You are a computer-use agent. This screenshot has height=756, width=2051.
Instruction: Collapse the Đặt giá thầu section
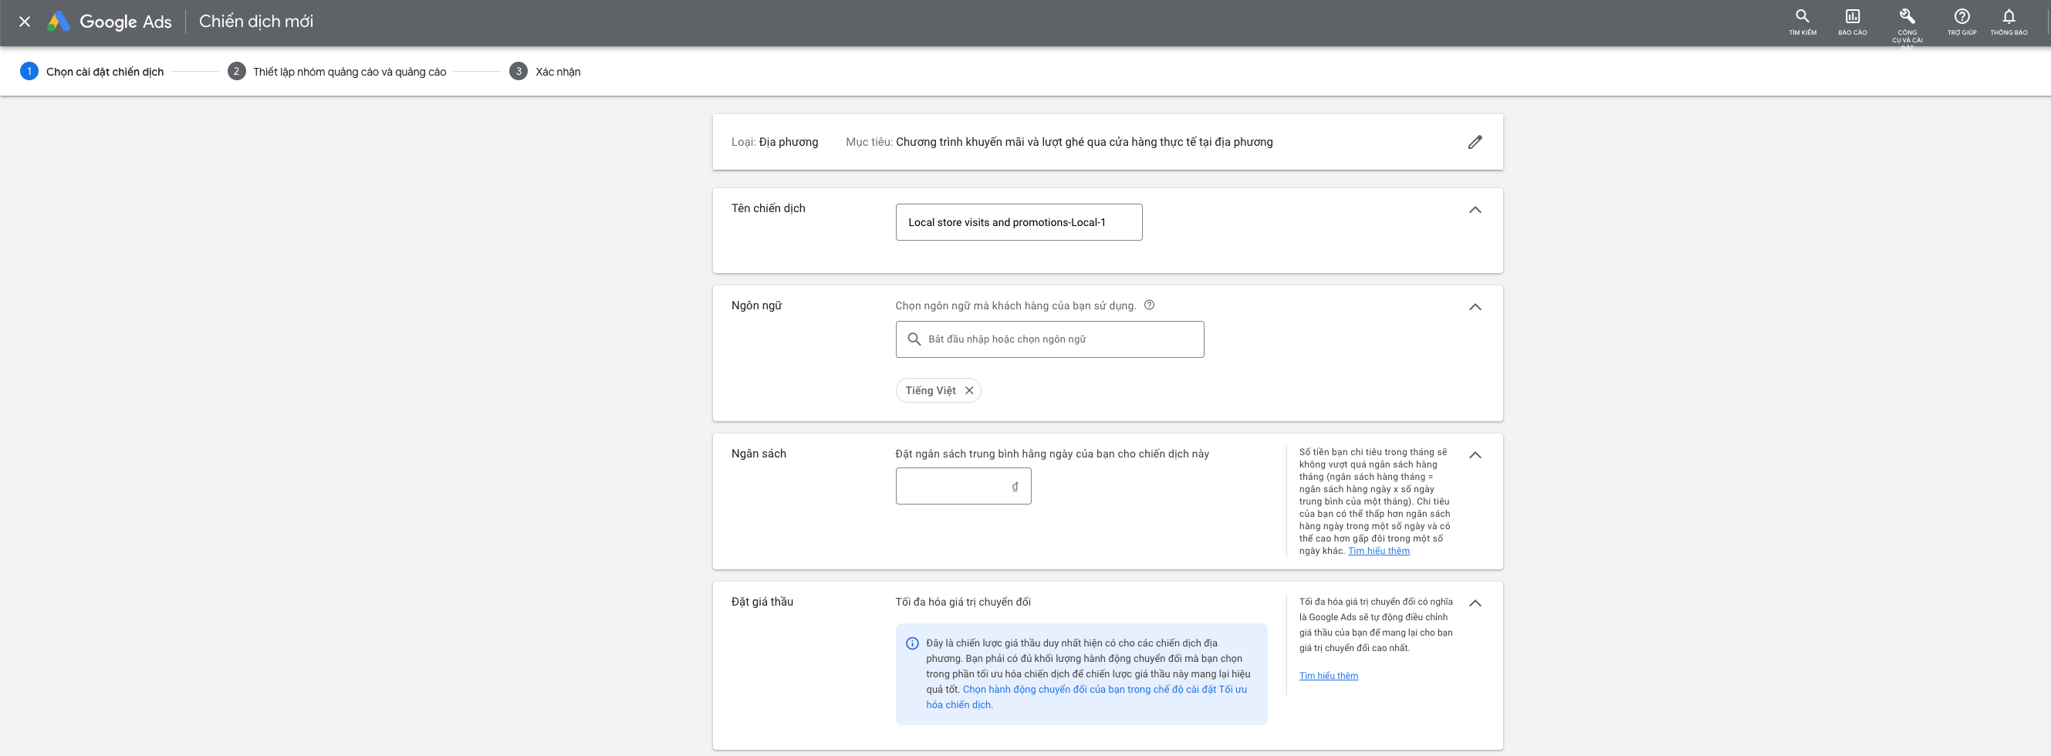[x=1475, y=602]
